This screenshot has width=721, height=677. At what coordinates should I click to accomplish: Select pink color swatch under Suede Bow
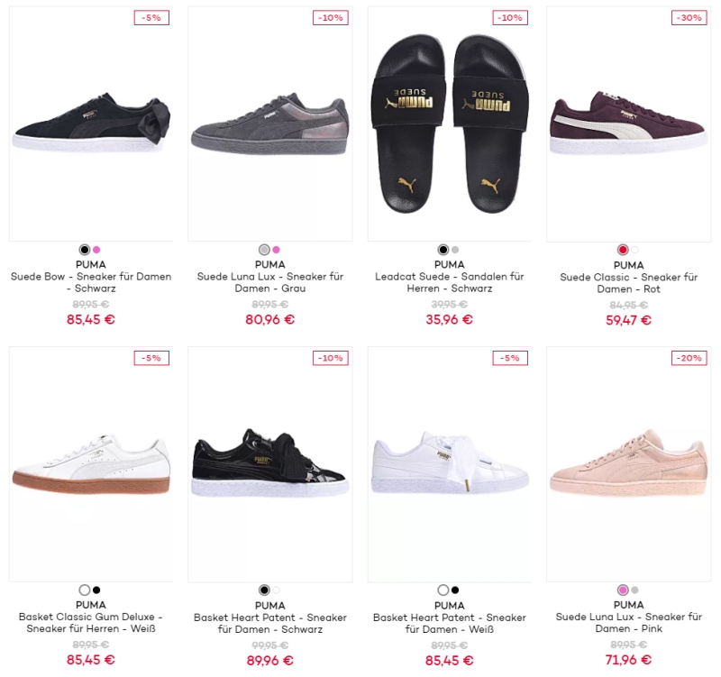click(x=96, y=250)
